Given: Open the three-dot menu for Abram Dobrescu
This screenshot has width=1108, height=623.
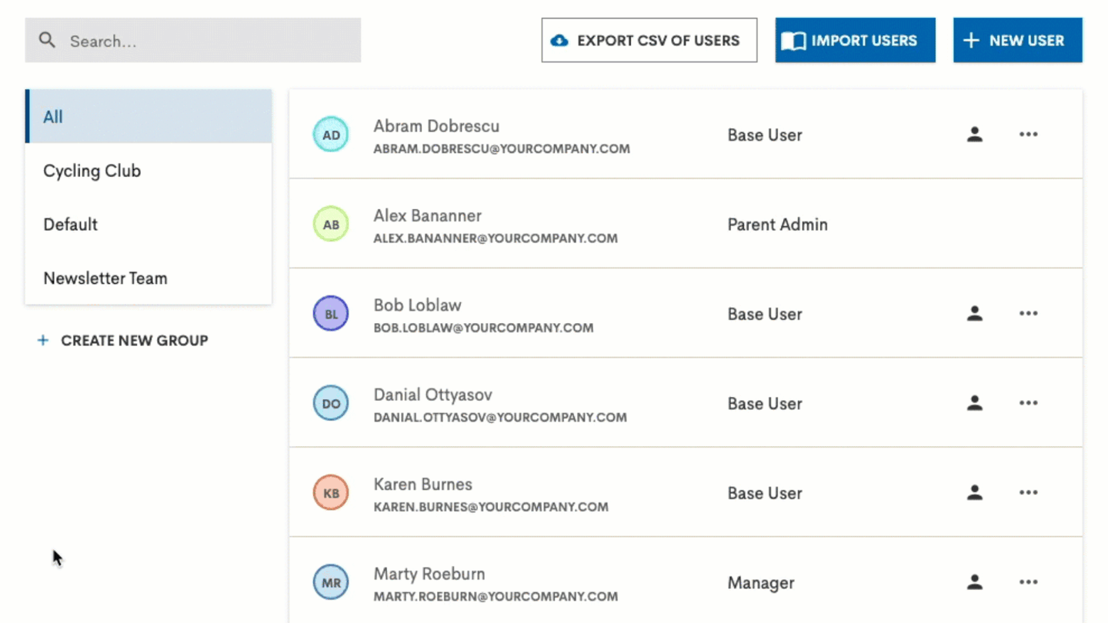Looking at the screenshot, I should coord(1029,135).
